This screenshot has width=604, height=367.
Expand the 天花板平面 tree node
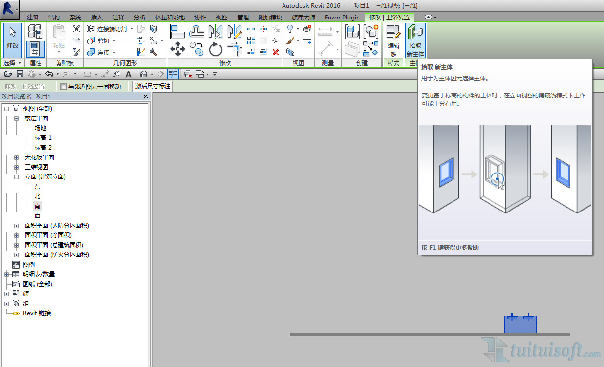16,157
